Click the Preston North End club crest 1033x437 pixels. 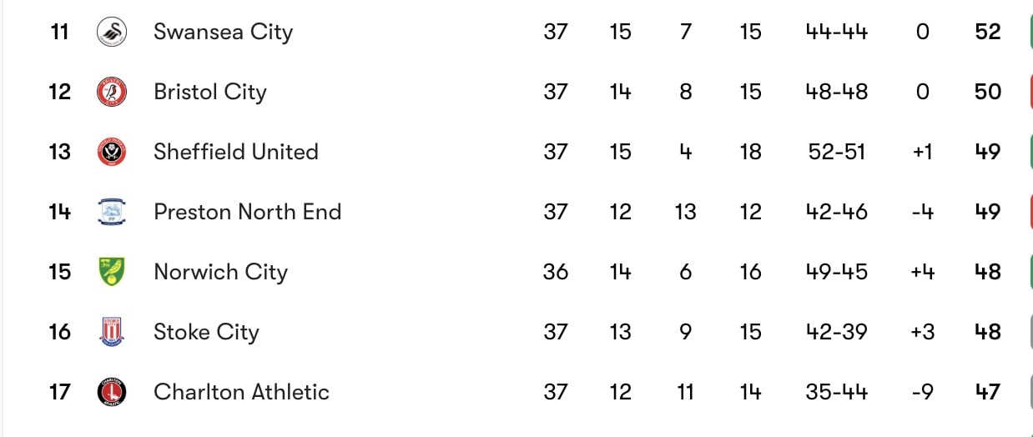[x=111, y=212]
